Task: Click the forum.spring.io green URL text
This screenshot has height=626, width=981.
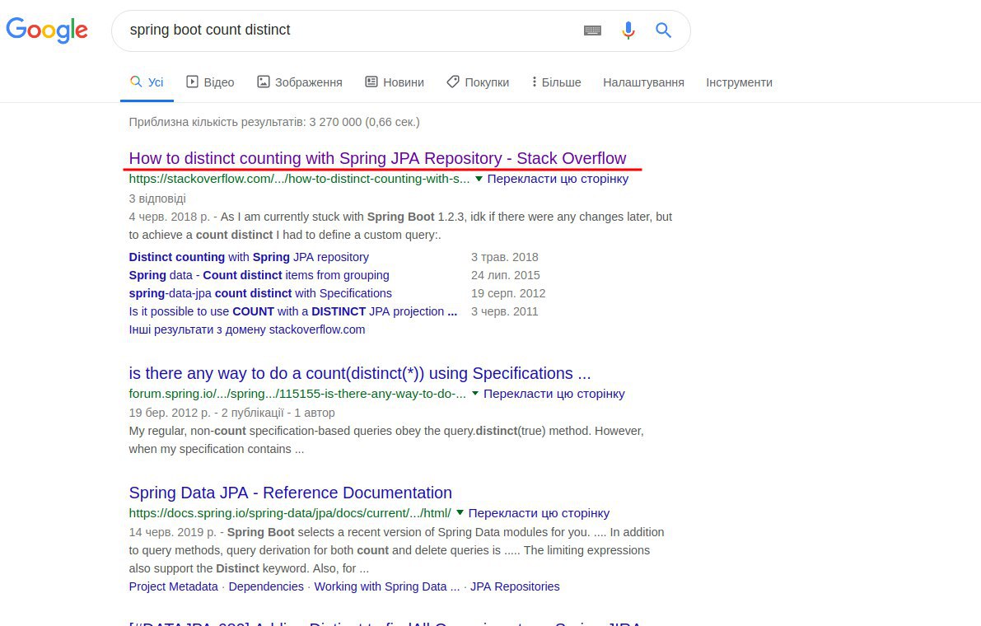Action: tap(297, 394)
